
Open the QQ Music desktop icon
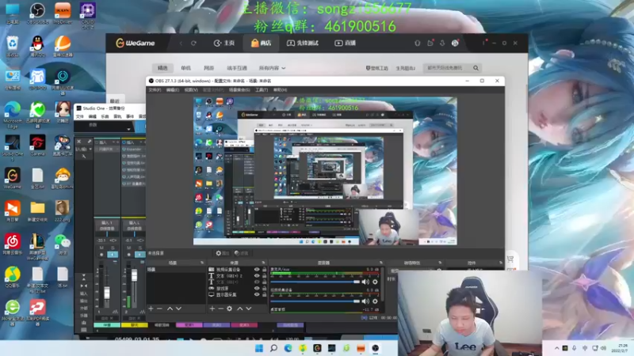[x=13, y=277]
